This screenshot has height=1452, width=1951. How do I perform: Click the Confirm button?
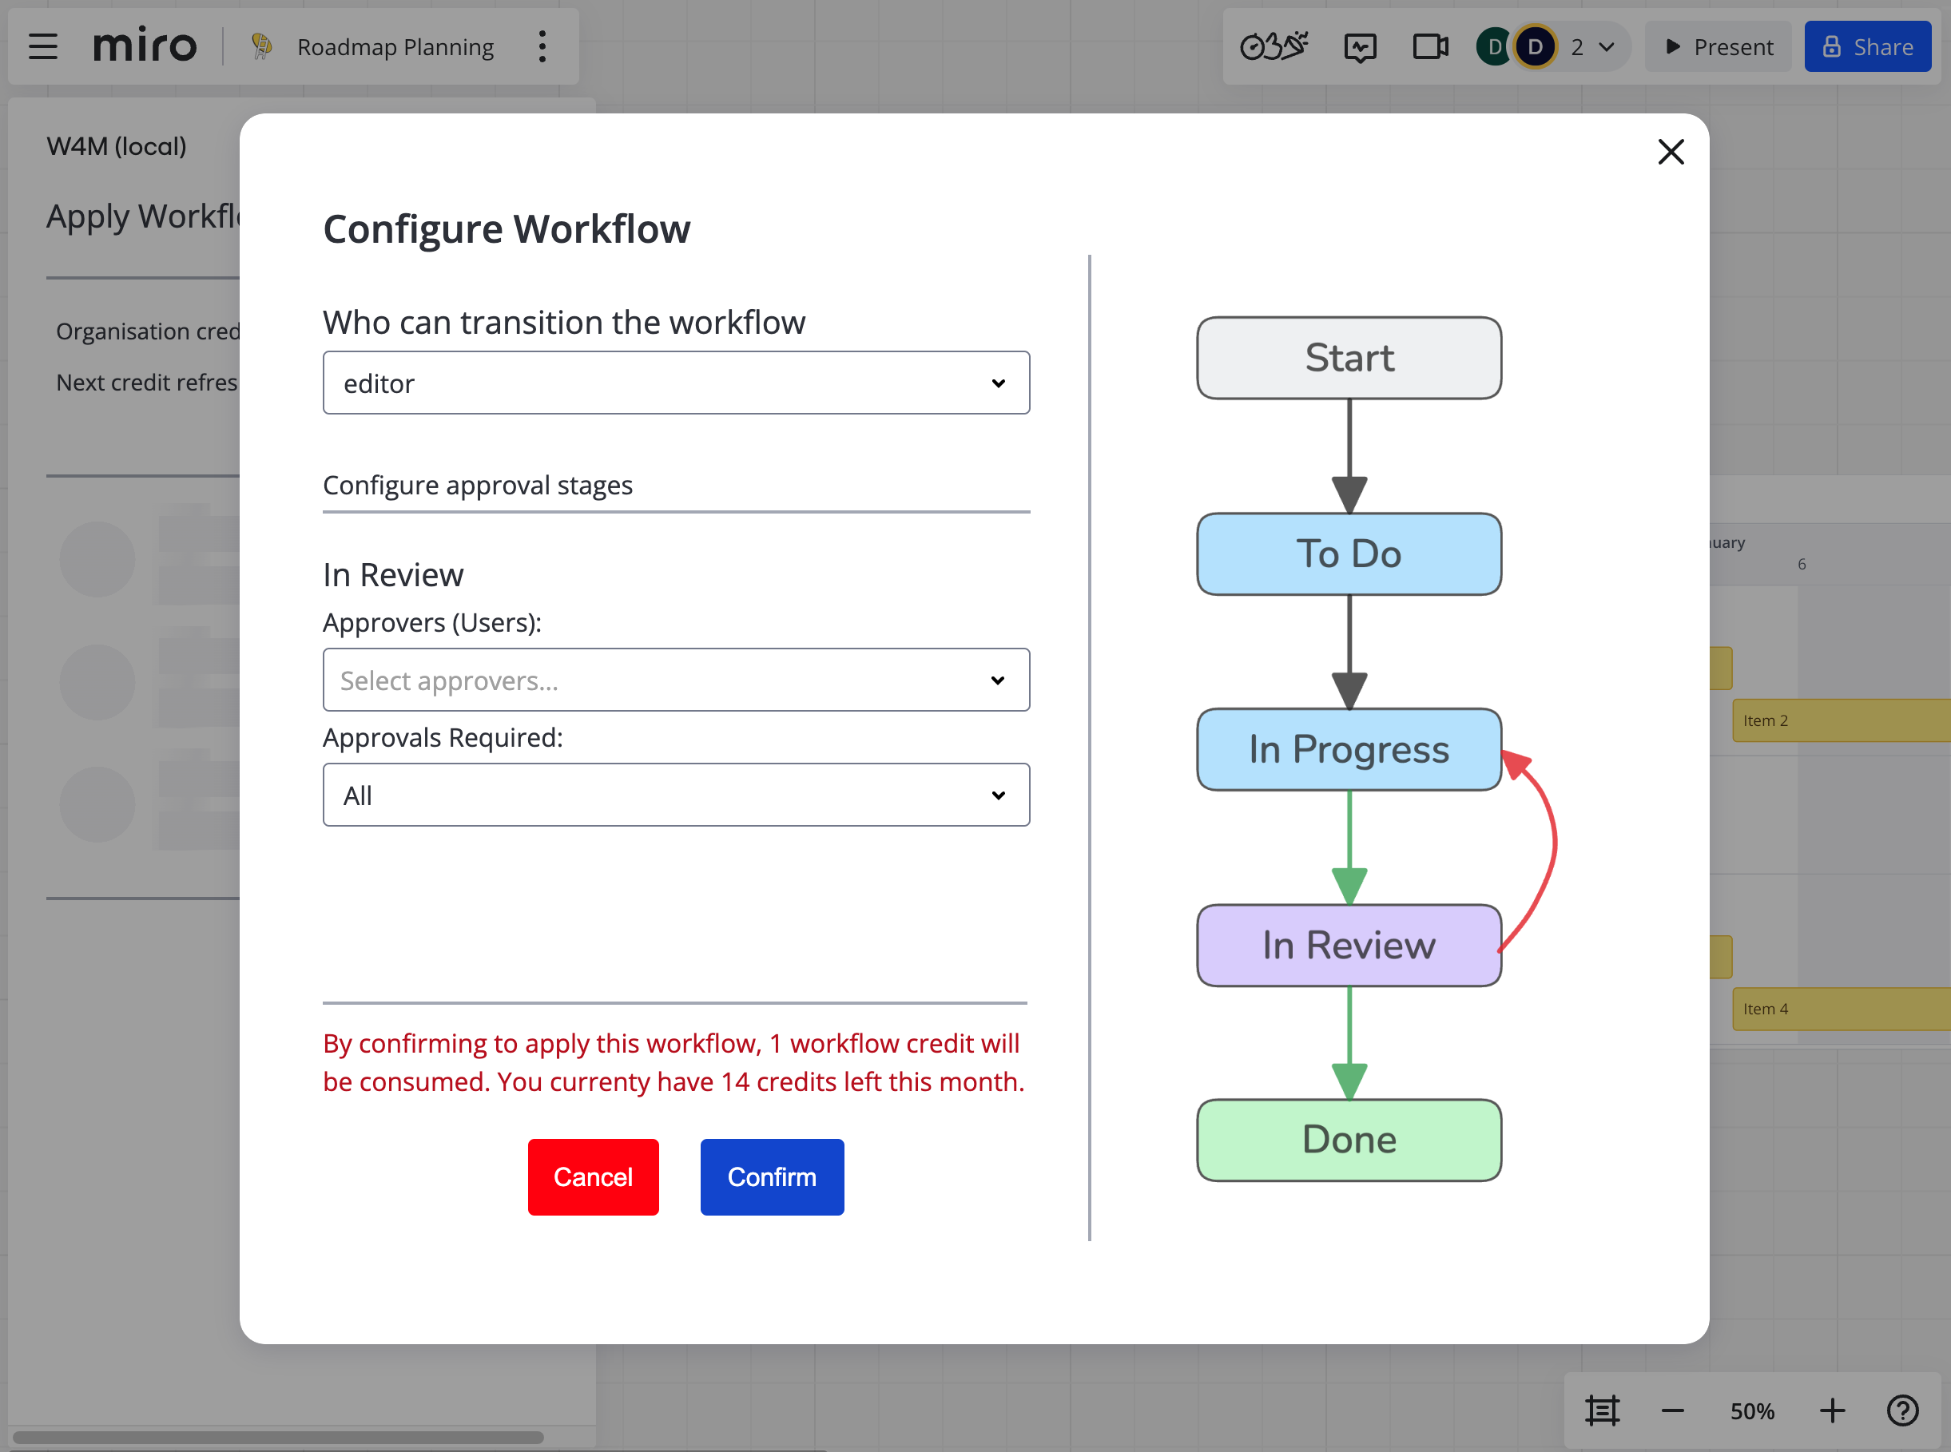click(x=772, y=1176)
